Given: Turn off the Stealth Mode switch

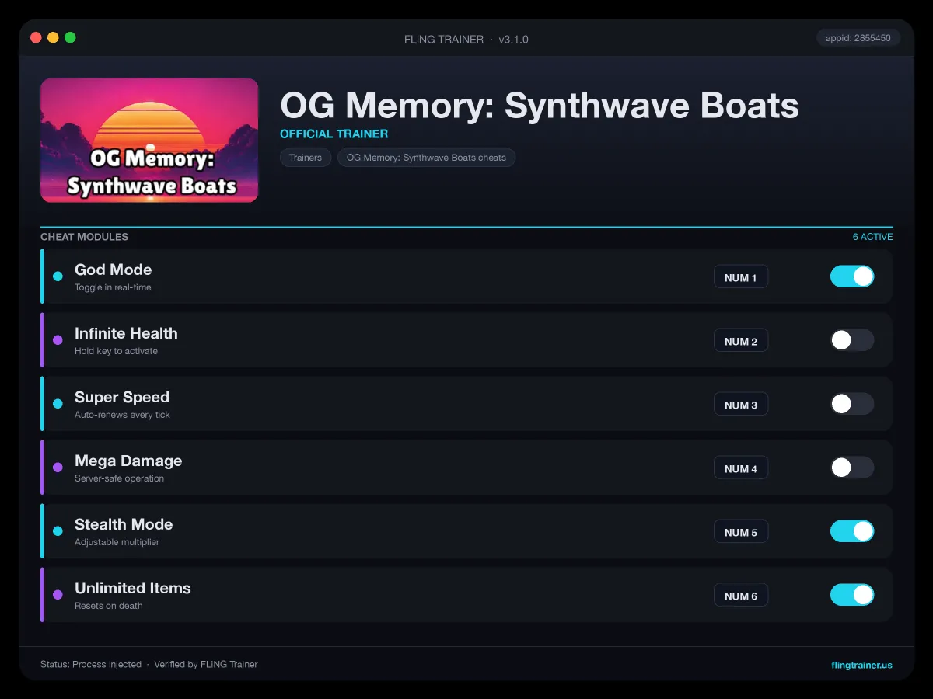Looking at the screenshot, I should (852, 531).
